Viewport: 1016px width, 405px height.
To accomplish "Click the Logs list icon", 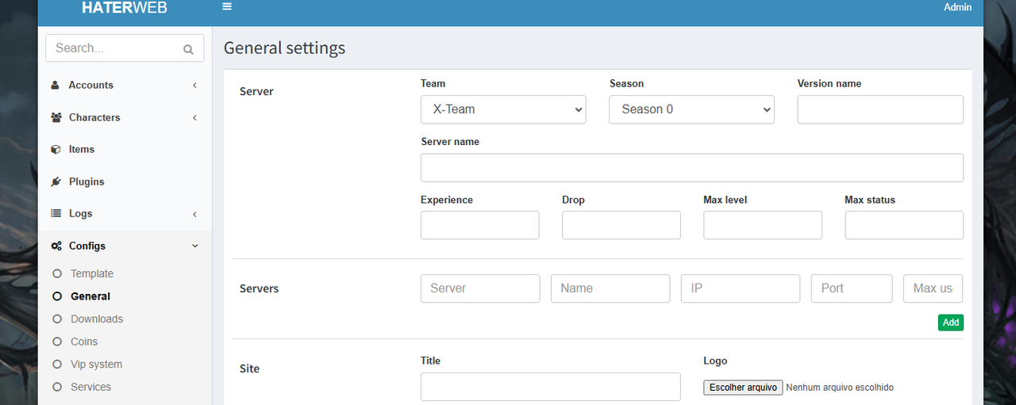I will pos(56,213).
